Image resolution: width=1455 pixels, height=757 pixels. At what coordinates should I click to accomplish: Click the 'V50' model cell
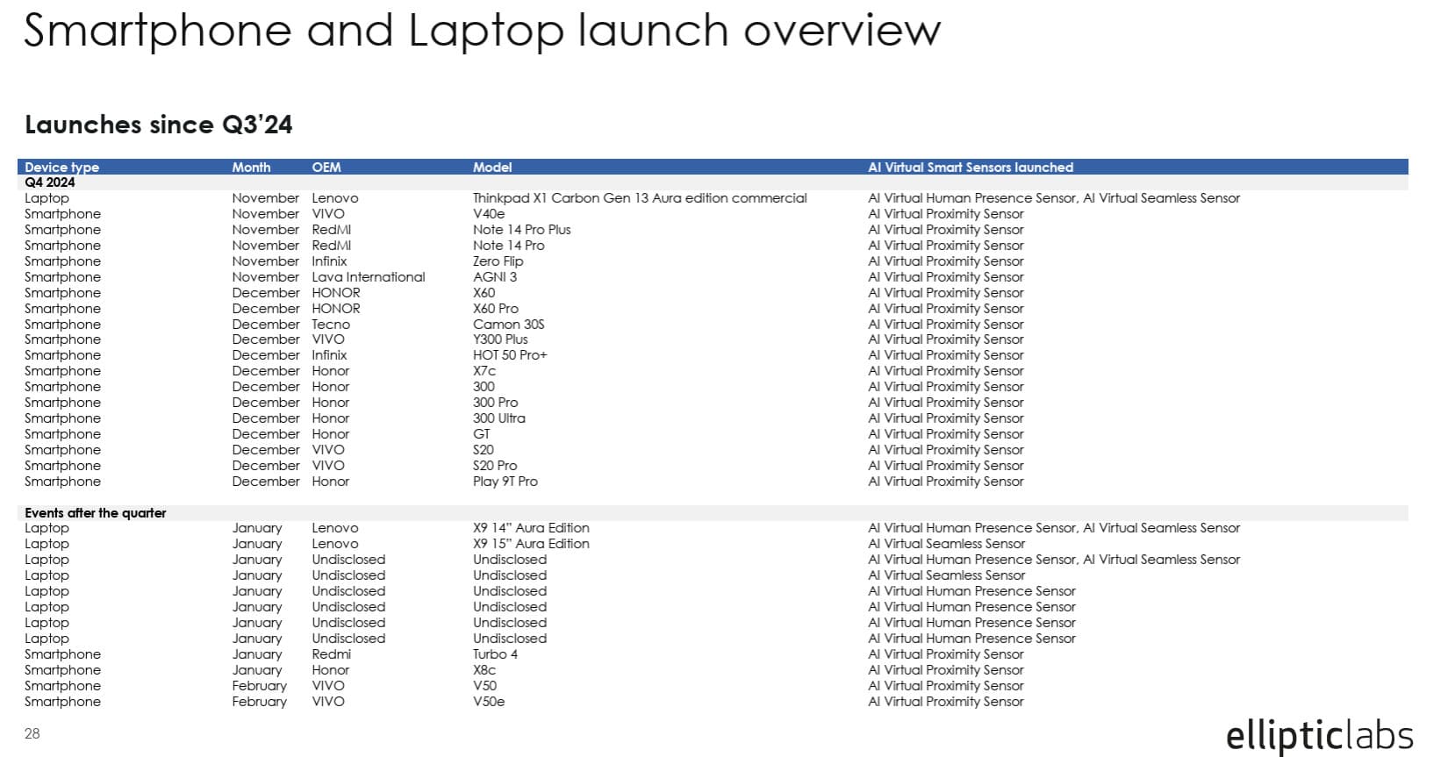[484, 686]
